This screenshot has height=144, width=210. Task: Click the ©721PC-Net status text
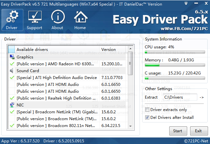196,141
